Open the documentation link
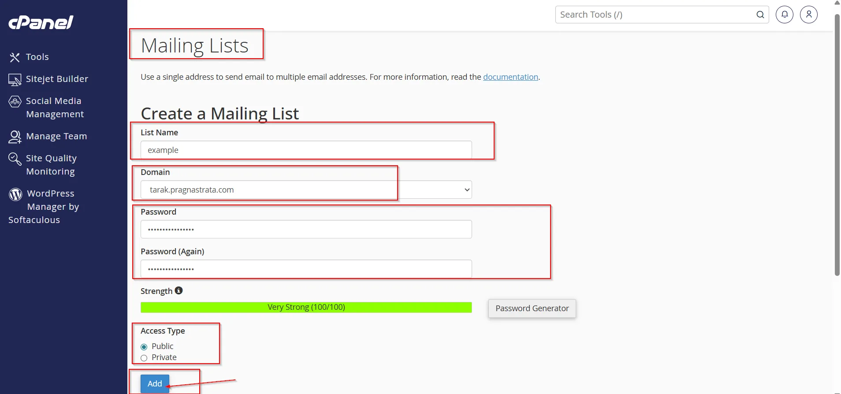This screenshot has height=394, width=841. coord(510,77)
